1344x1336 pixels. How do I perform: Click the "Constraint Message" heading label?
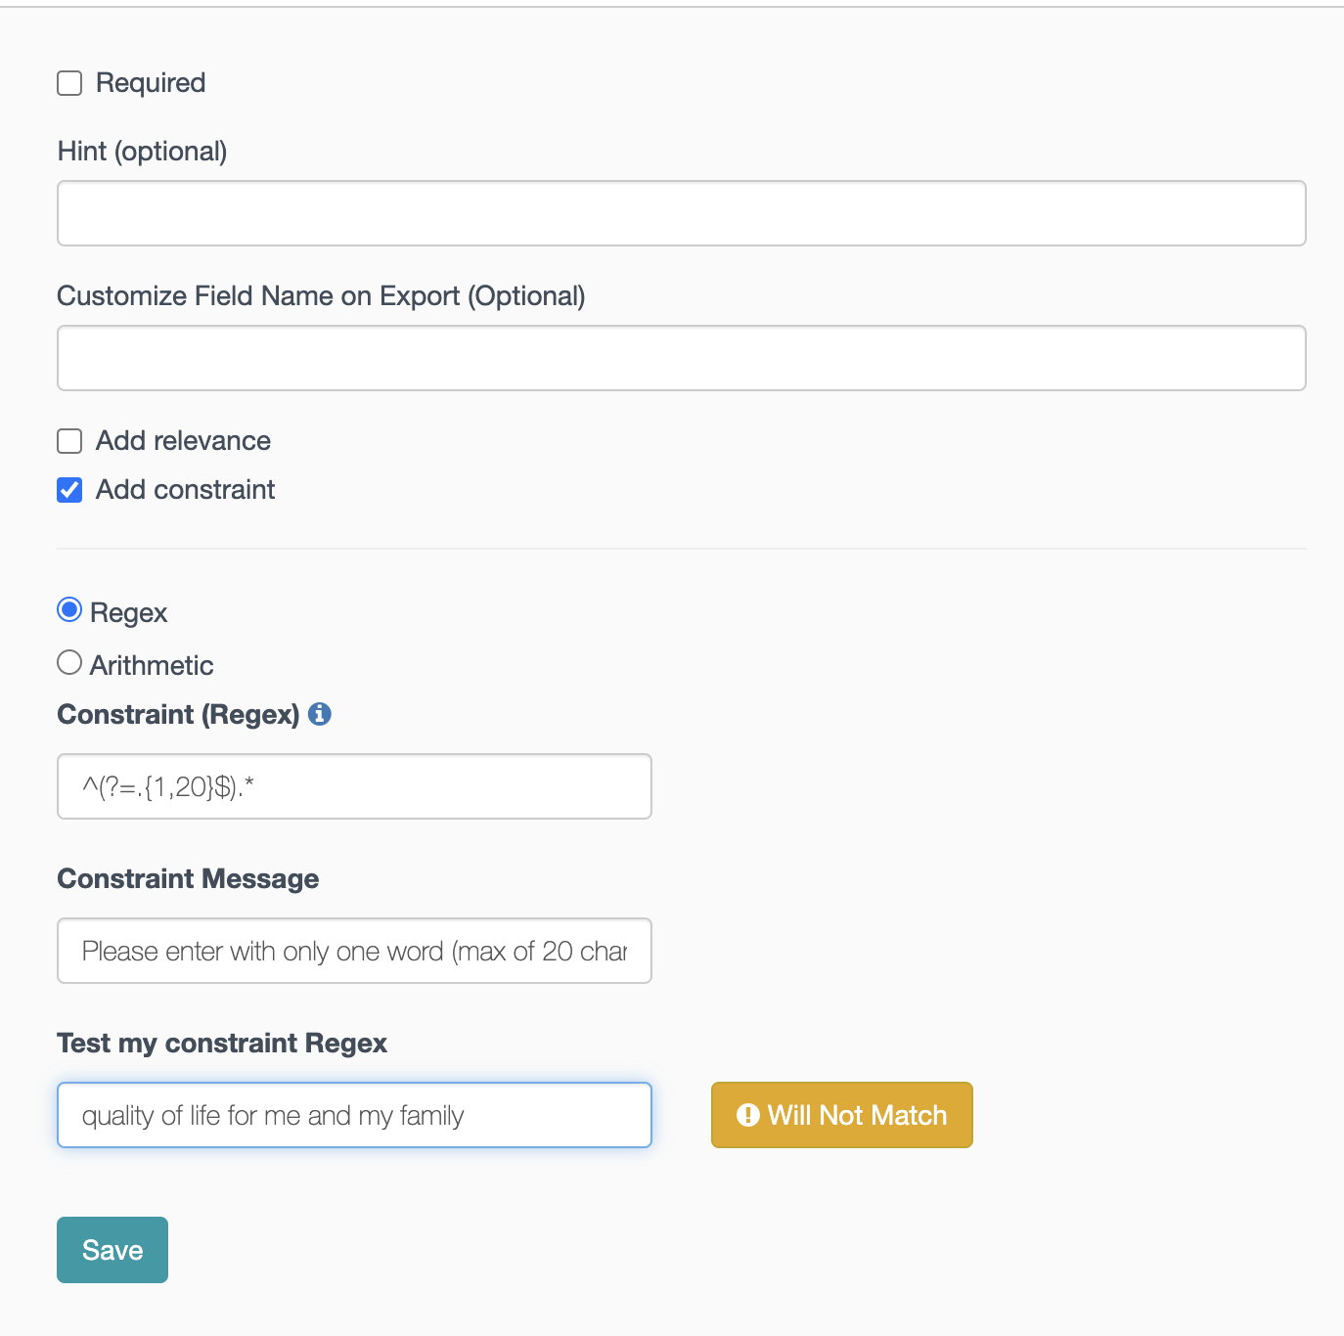click(x=188, y=878)
